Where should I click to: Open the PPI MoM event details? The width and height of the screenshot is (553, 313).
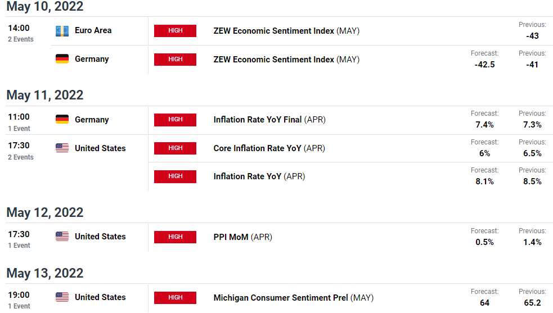pos(231,237)
